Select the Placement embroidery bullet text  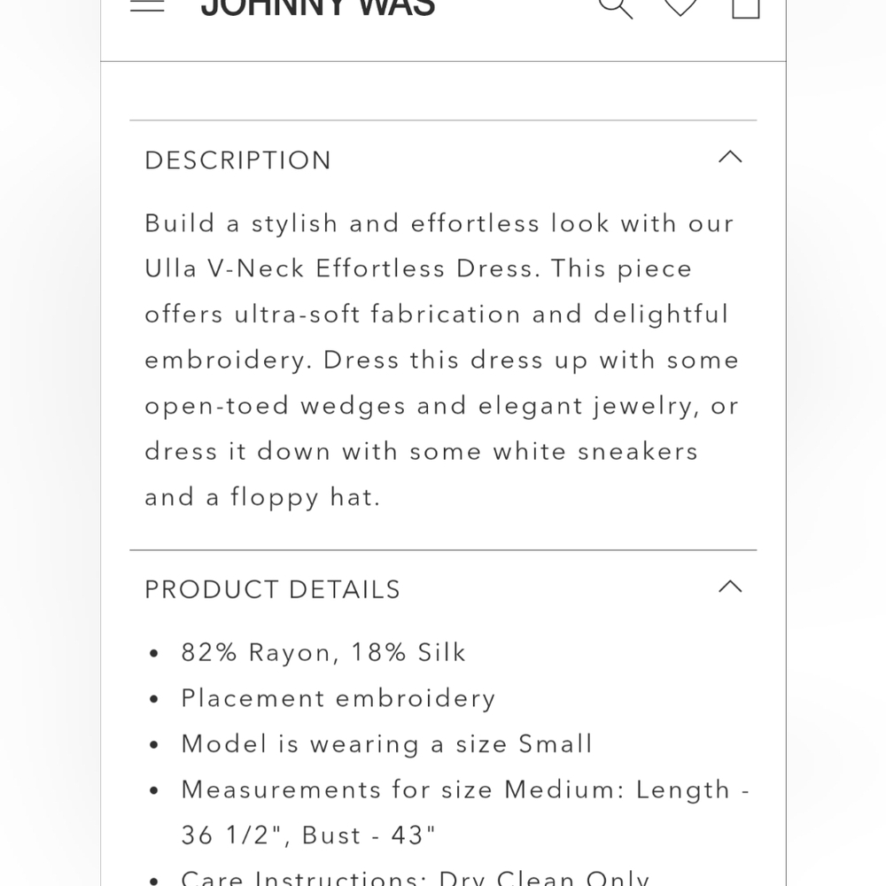(x=338, y=699)
